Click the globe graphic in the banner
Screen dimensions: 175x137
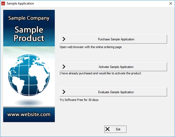[29, 75]
